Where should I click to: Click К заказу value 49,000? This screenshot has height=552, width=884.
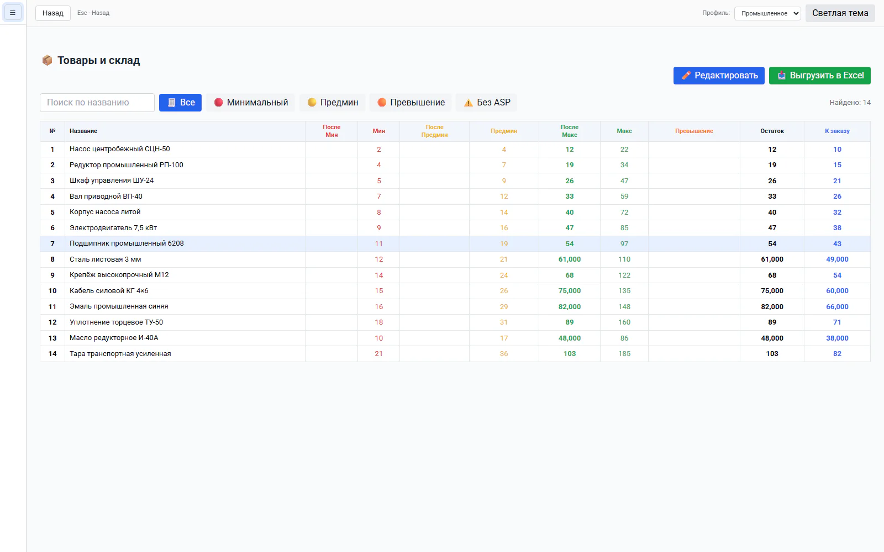coord(837,259)
